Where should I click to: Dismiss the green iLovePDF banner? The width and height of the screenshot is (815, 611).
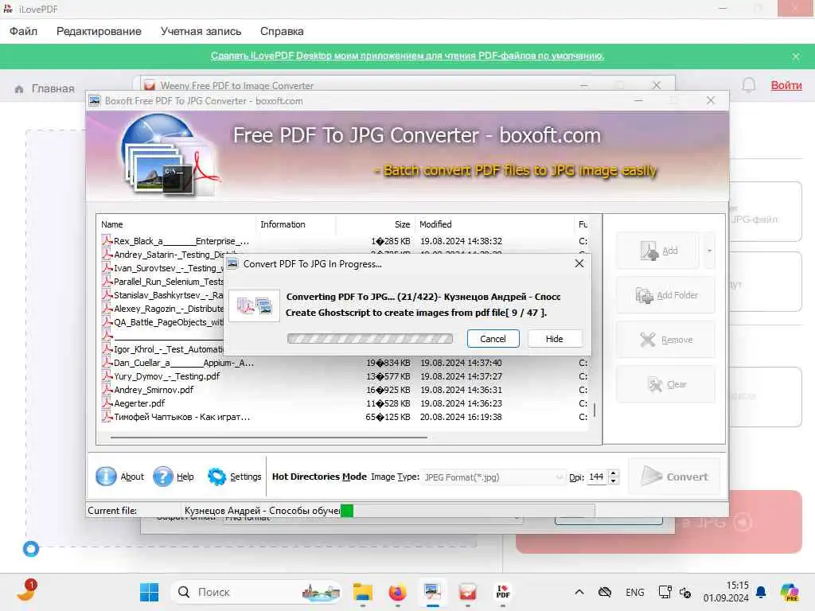(x=796, y=56)
